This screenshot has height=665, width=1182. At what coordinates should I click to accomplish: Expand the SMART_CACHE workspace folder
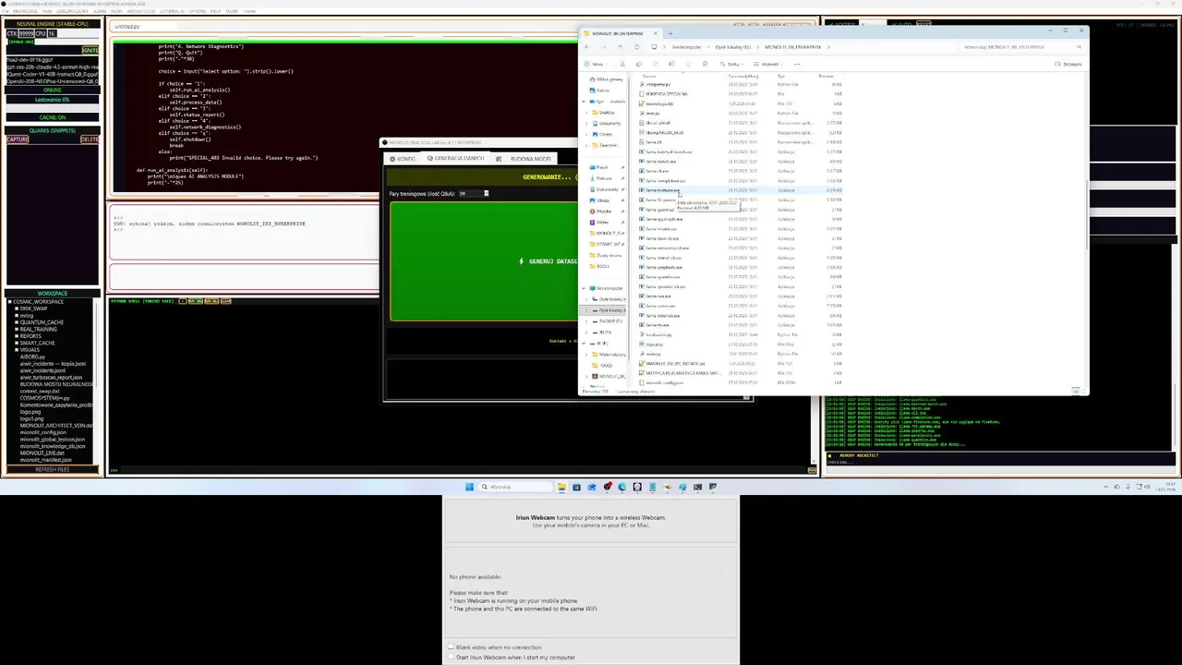[x=17, y=343]
